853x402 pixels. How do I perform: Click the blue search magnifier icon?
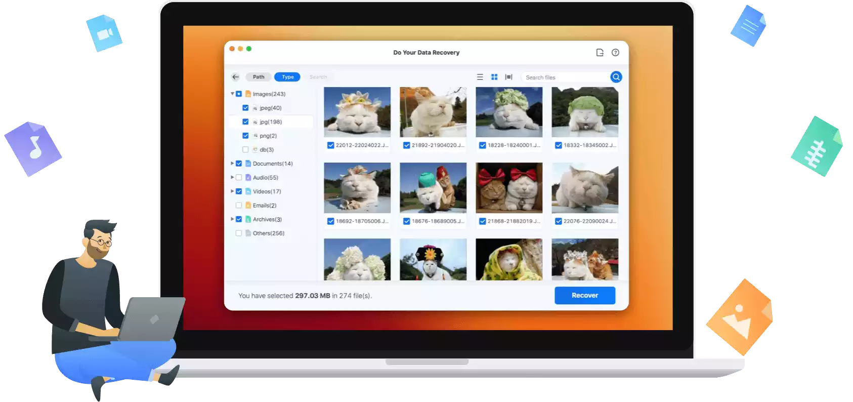(x=616, y=77)
